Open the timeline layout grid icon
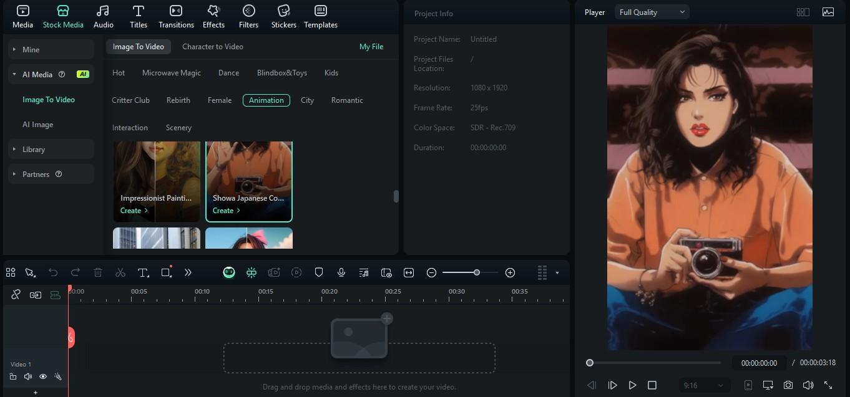The width and height of the screenshot is (850, 397). pos(11,272)
